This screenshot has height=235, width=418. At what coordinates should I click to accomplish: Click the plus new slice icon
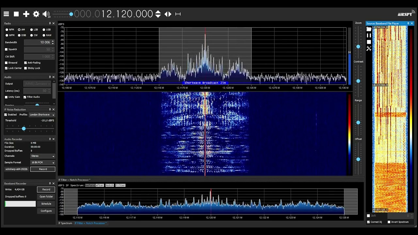pos(26,14)
